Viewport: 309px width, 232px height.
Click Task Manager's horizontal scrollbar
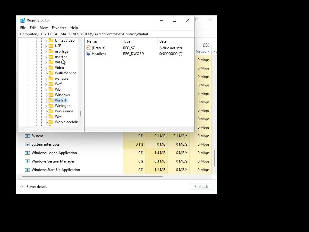coord(92,177)
